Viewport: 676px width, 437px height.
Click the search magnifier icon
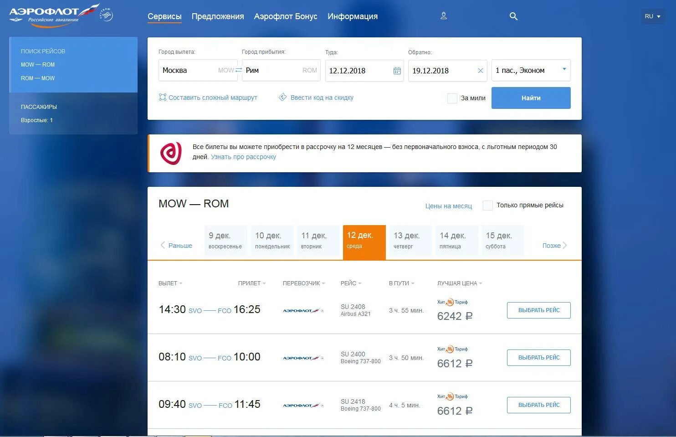tap(513, 16)
